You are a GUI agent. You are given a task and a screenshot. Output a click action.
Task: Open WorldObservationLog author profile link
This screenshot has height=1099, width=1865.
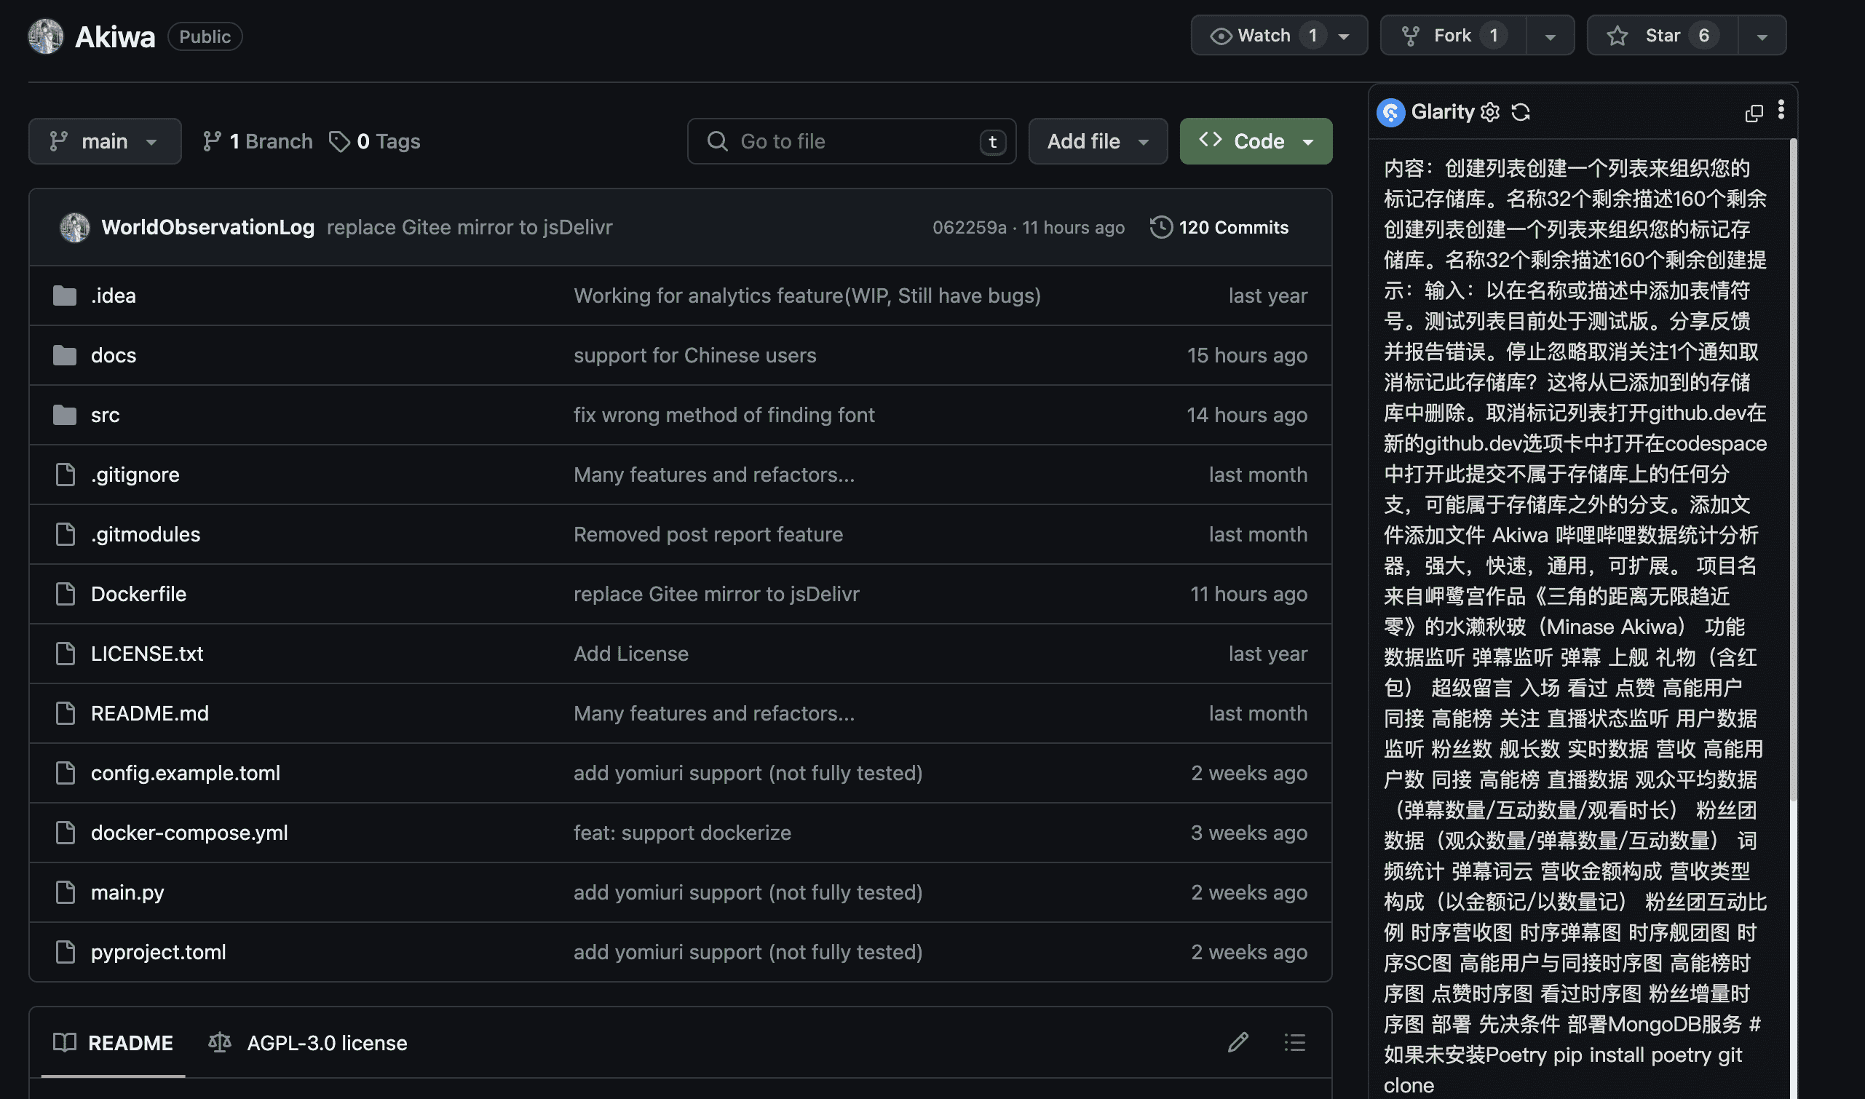(208, 227)
